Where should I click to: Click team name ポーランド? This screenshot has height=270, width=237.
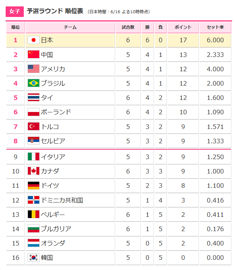(x=56, y=112)
